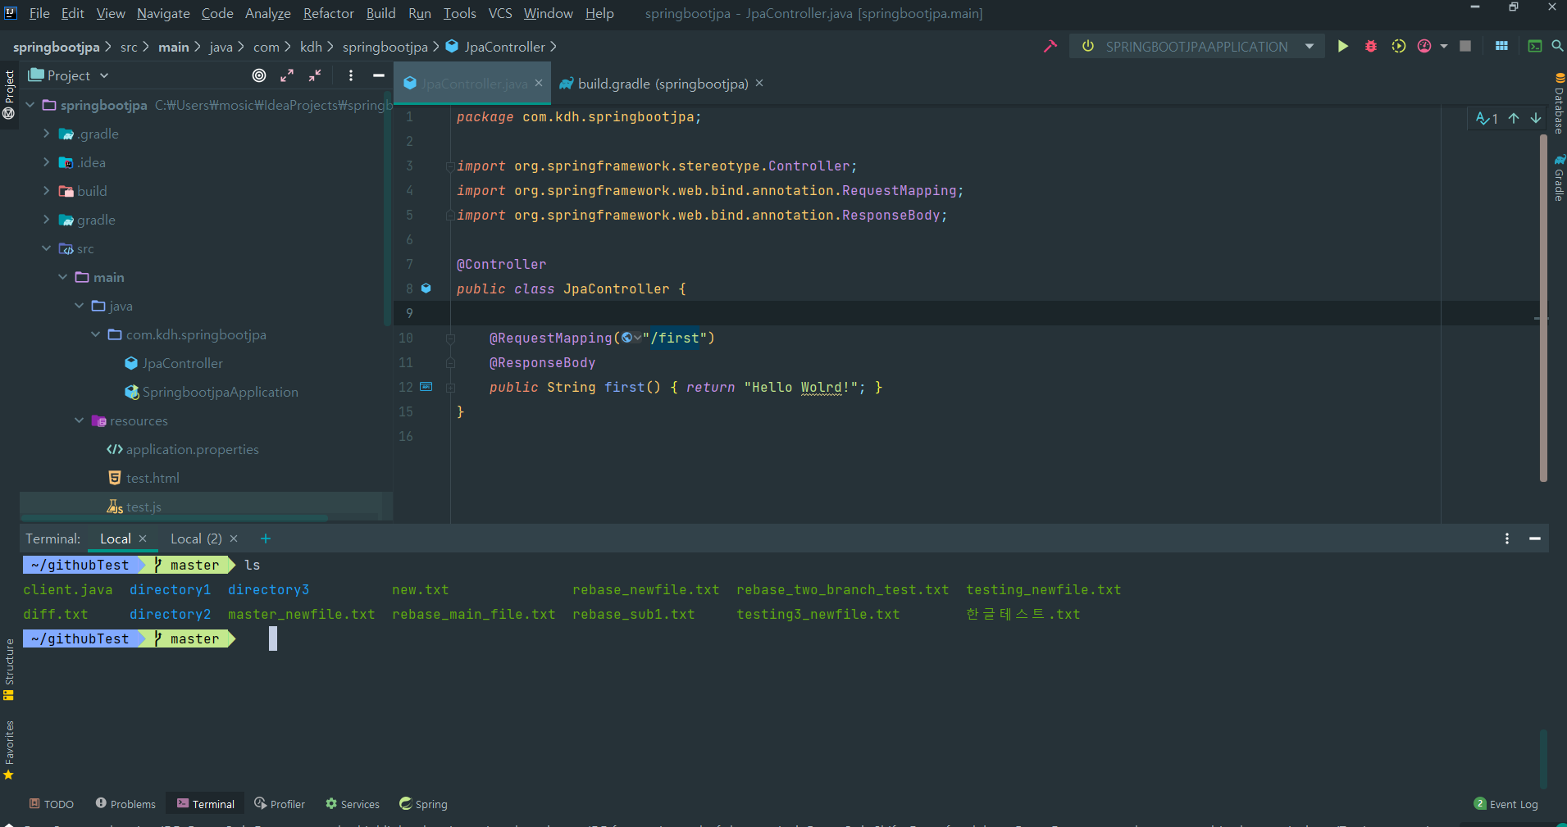Start debugging with the bug icon
The image size is (1567, 827).
[1371, 47]
